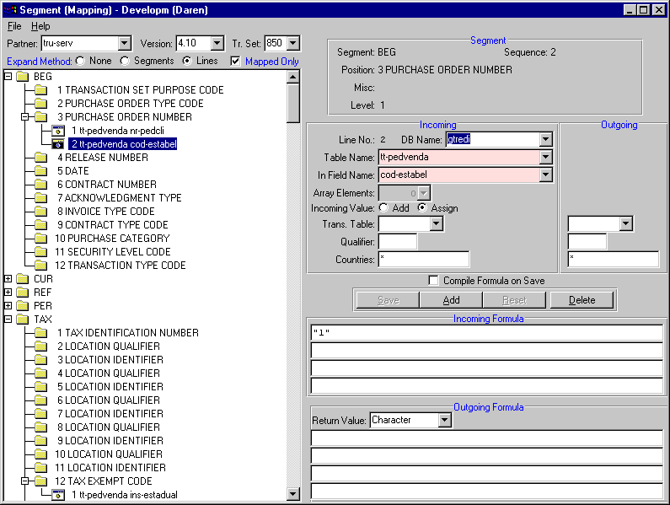Open the File menu

coord(14,26)
